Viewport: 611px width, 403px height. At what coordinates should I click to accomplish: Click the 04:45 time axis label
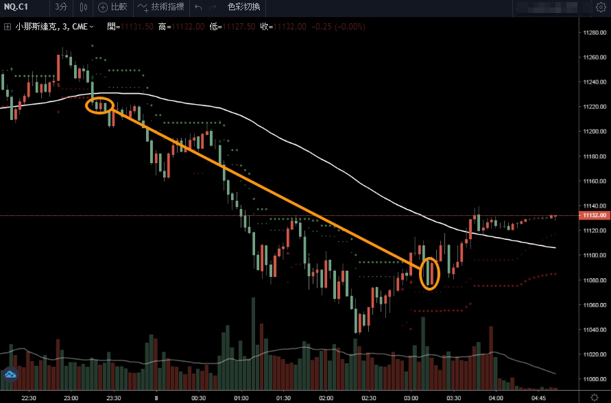pos(538,398)
